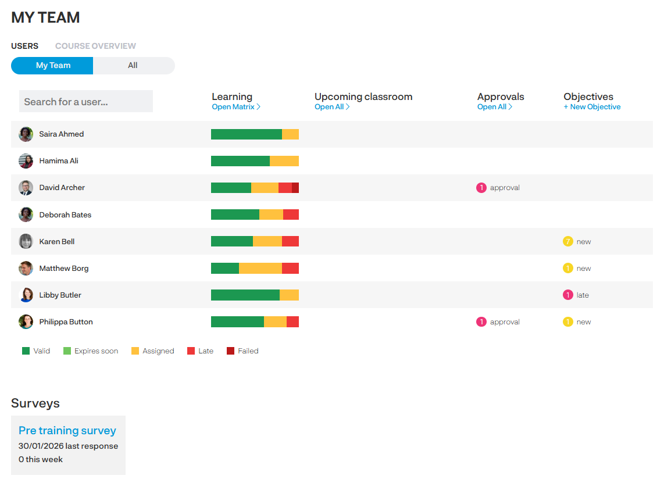Screen dimensions: 664x479
Task: Click Saira Ahmed's profile avatar
Action: (x=26, y=134)
